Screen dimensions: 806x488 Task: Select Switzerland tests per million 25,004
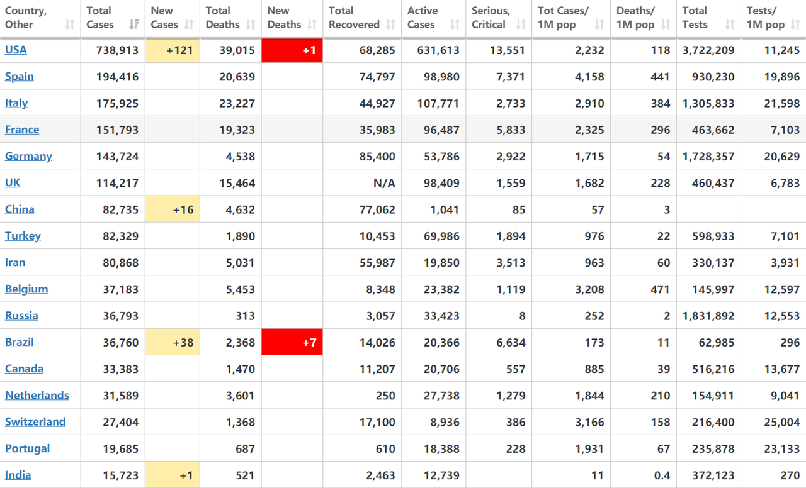tap(782, 422)
